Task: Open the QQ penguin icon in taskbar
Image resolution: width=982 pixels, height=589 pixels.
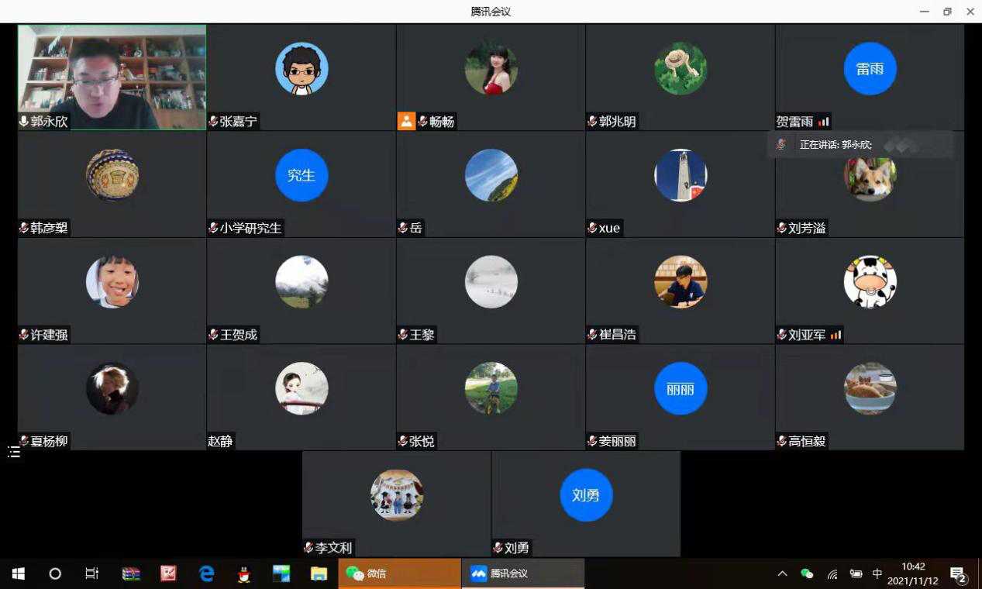Action: [243, 573]
